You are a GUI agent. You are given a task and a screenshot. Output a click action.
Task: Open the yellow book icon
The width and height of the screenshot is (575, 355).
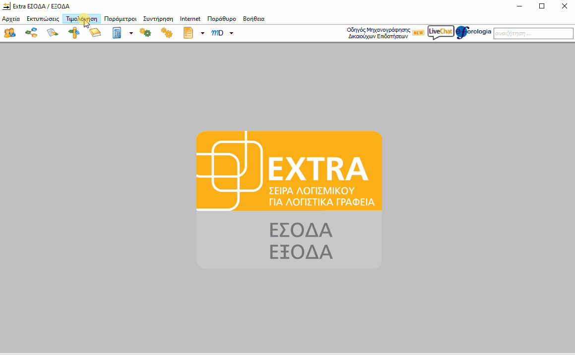coord(95,33)
